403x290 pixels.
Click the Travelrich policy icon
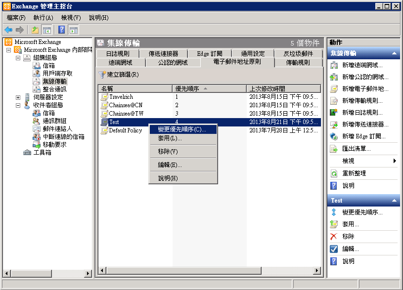tap(104, 97)
